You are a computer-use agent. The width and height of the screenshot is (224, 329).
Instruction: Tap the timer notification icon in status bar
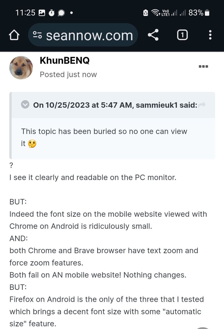click(52, 13)
